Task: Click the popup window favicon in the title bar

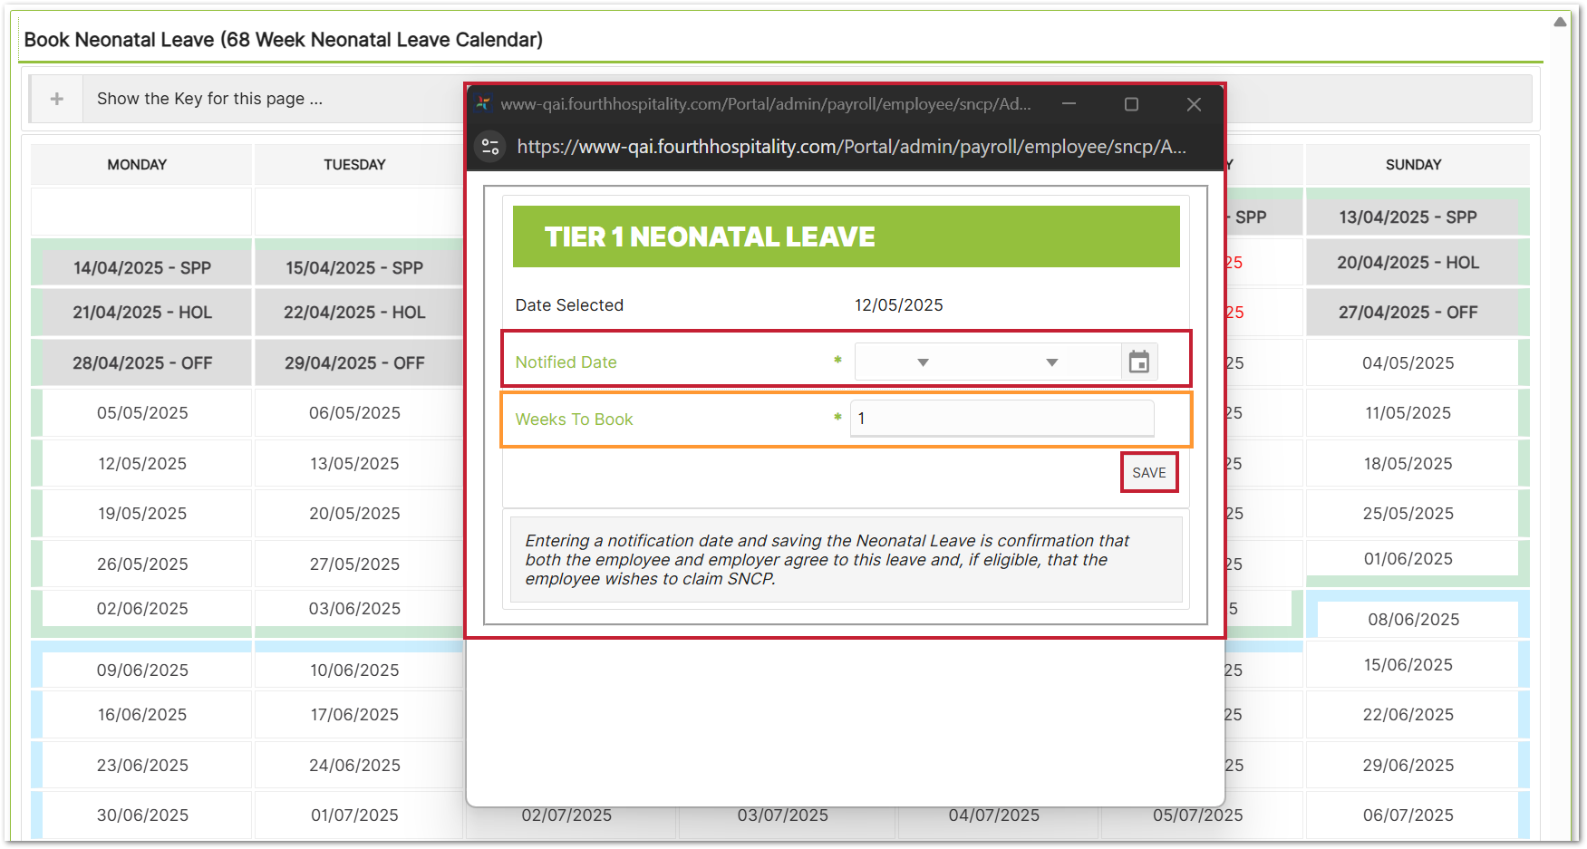Action: [483, 104]
